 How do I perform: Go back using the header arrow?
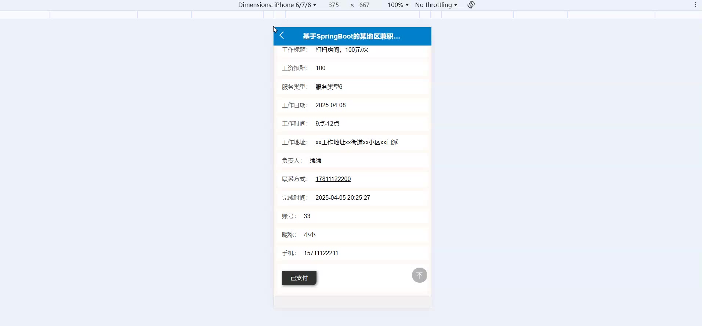(x=282, y=36)
